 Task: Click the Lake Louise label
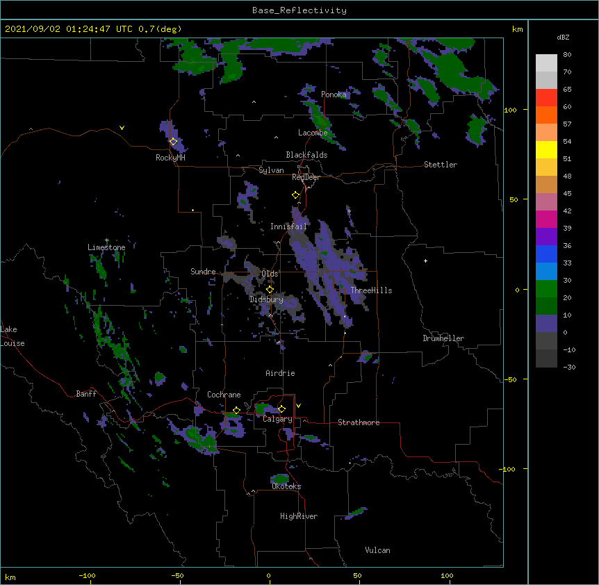(x=13, y=336)
